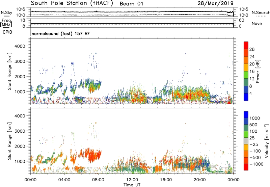Screen dimensions: 270x187
Task: Click the 'Nave' legend label
Action: [257, 23]
